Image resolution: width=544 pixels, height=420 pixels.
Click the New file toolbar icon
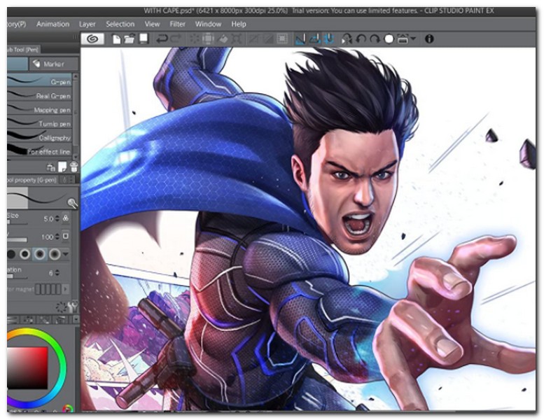click(x=117, y=39)
